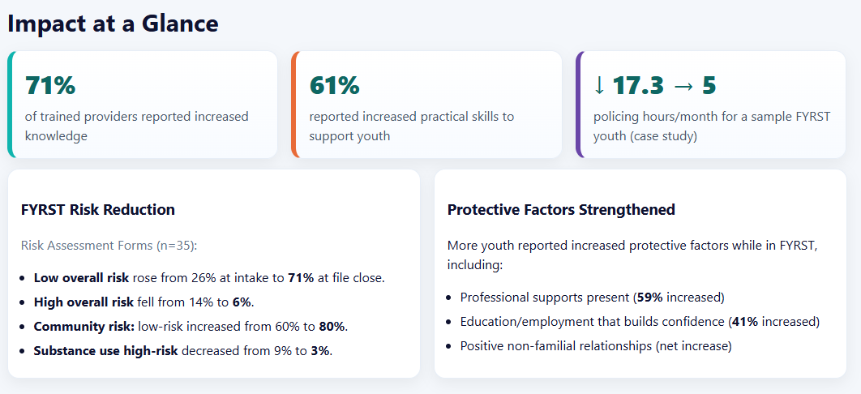Click 'Professional supports present' bullet item
Image resolution: width=861 pixels, height=394 pixels.
592,297
